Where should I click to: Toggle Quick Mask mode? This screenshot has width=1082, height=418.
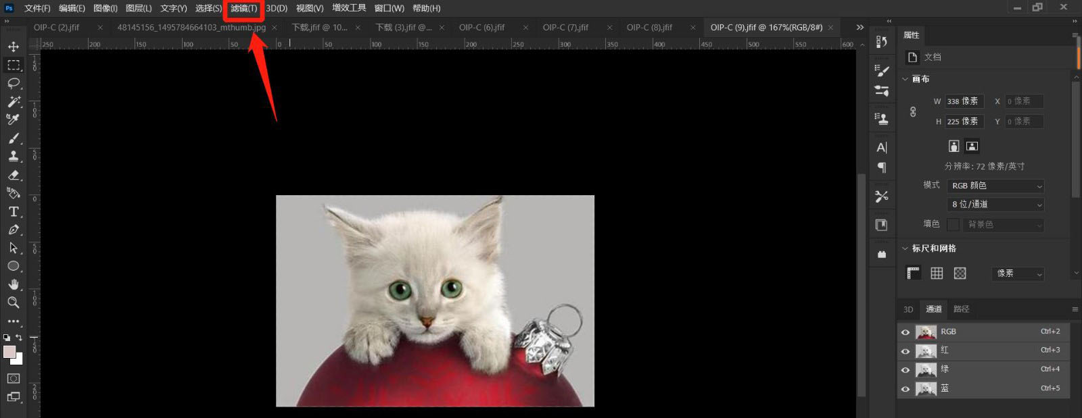(13, 378)
